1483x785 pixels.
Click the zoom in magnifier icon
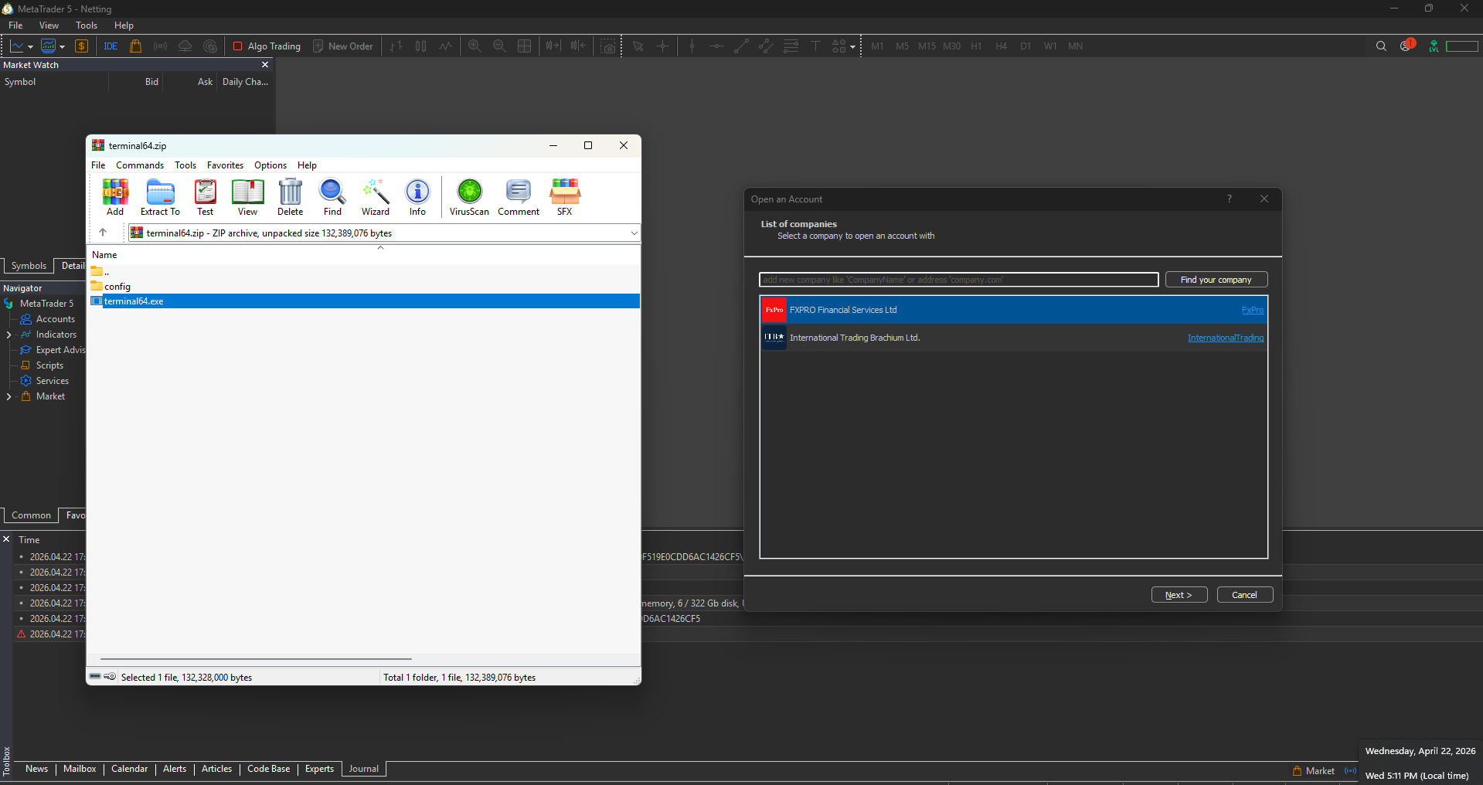coord(474,46)
